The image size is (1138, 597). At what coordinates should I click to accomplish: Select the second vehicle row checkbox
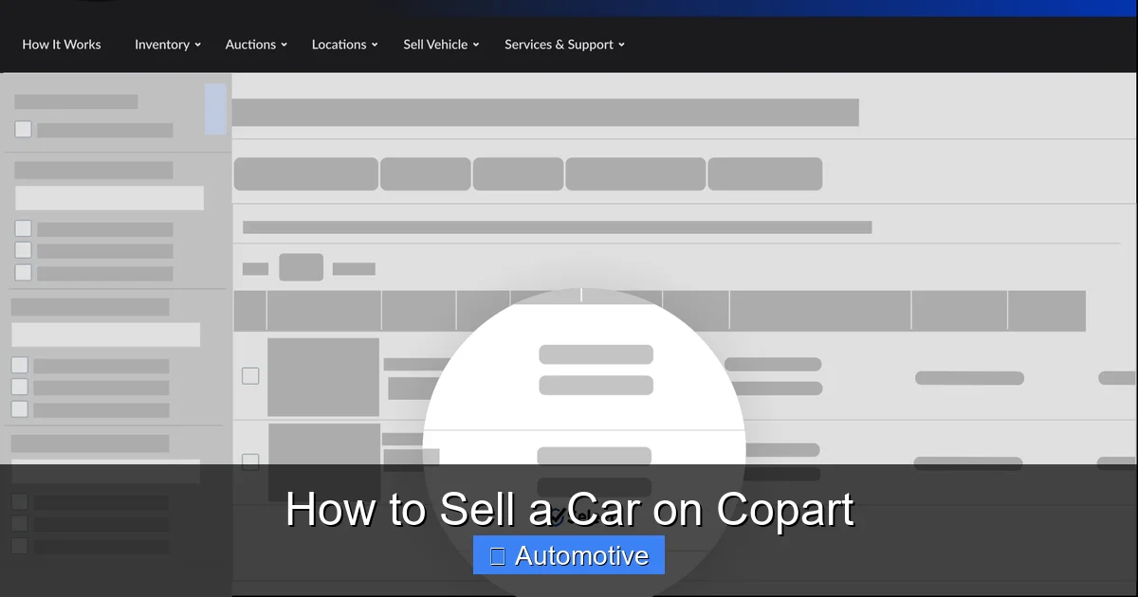(x=249, y=461)
